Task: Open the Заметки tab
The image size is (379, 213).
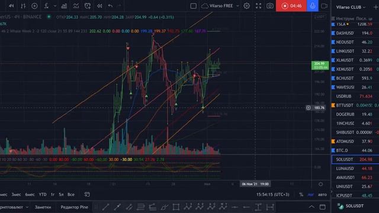Action: pos(43,207)
